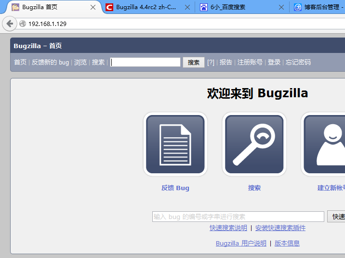Open the 安装快速搜索插件 link
The height and width of the screenshot is (258, 345).
click(x=280, y=228)
